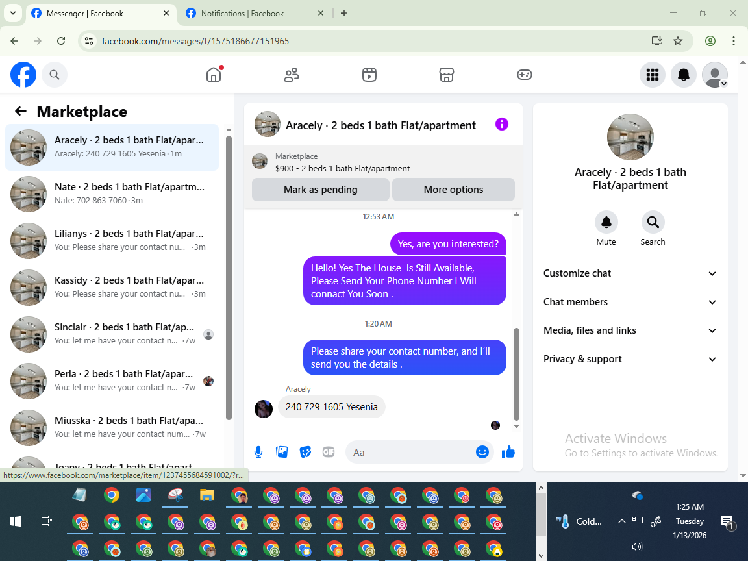Open Nate conversation in chat list
This screenshot has height=561, width=748.
point(112,193)
